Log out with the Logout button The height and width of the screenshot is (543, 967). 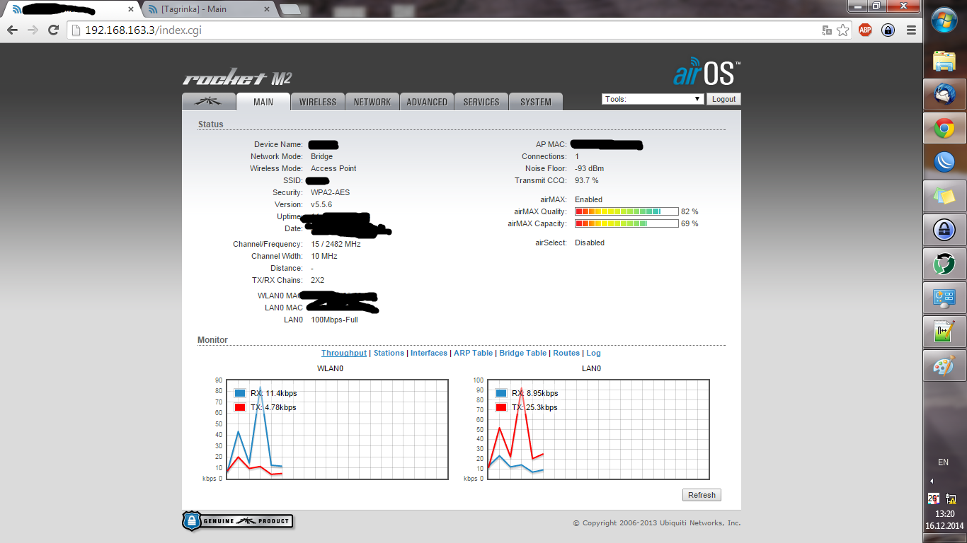click(x=723, y=99)
